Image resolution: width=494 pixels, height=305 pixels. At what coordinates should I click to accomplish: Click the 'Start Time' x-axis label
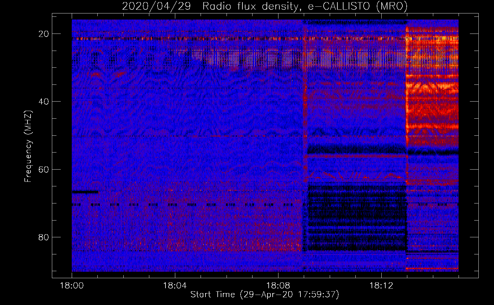tap(212, 294)
